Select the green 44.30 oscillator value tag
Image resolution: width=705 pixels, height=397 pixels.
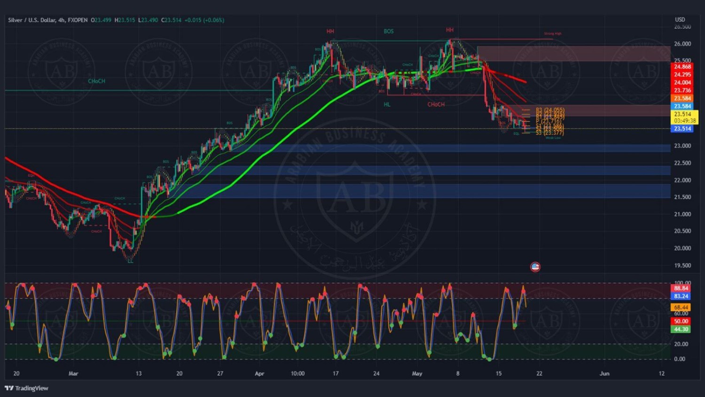coord(681,329)
